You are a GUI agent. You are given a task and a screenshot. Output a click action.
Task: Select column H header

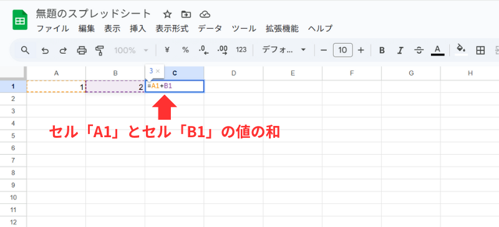point(470,73)
